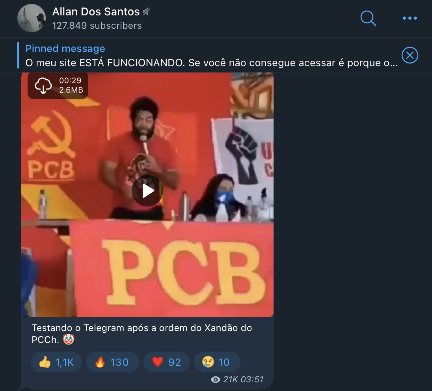This screenshot has width=432, height=391.
Task: Click the Allan Dos Santos channel avatar
Action: (x=32, y=18)
